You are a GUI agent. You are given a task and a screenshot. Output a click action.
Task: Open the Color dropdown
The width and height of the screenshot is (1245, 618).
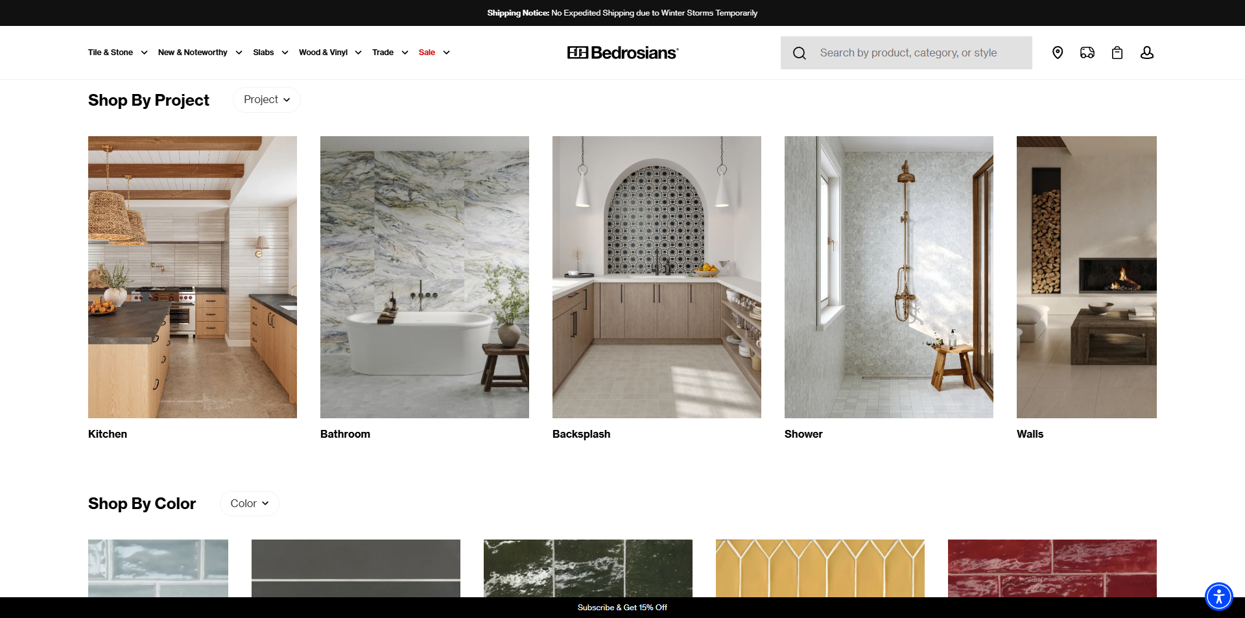pos(249,503)
